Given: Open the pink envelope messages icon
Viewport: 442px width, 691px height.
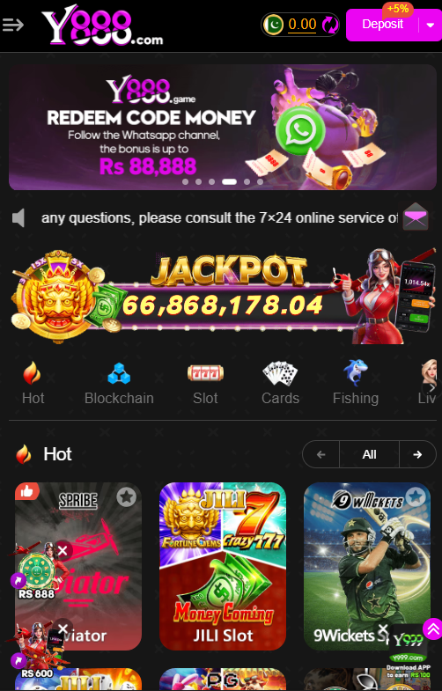Looking at the screenshot, I should tap(415, 217).
